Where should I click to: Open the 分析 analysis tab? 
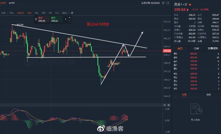pyautogui.click(x=196, y=48)
